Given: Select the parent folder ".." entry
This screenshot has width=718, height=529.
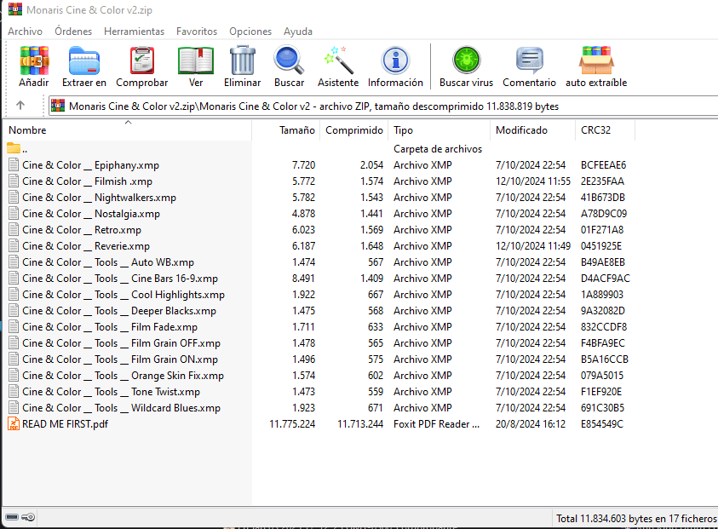Looking at the screenshot, I should tap(25, 149).
